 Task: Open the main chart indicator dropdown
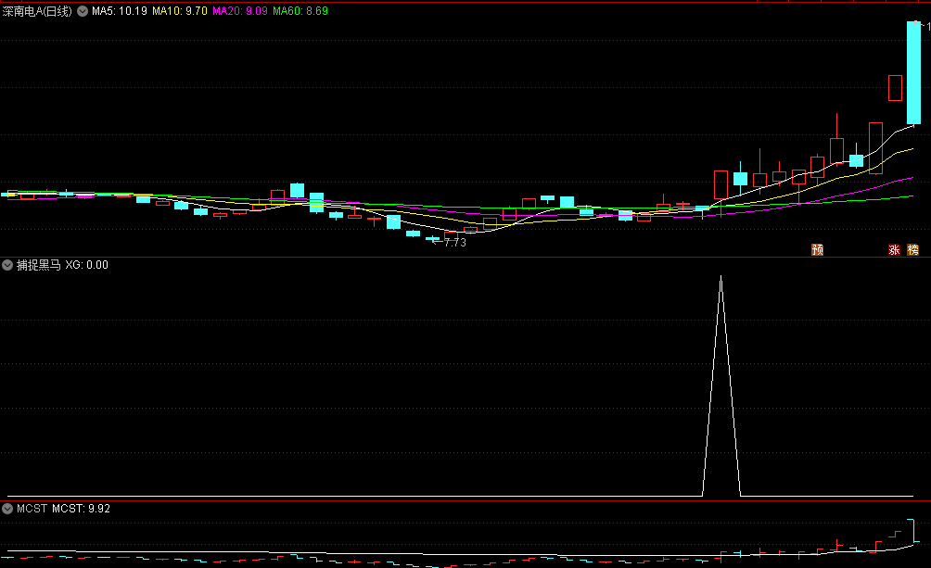pyautogui.click(x=83, y=11)
